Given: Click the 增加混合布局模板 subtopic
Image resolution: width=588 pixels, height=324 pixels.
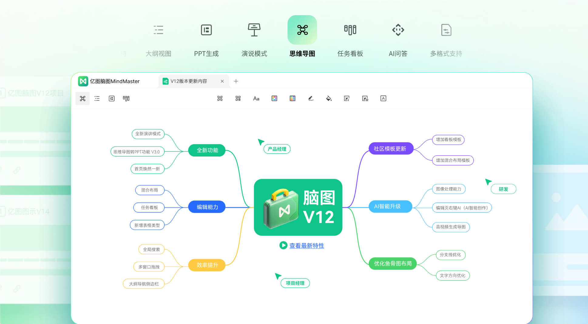Looking at the screenshot, I should pos(453,160).
